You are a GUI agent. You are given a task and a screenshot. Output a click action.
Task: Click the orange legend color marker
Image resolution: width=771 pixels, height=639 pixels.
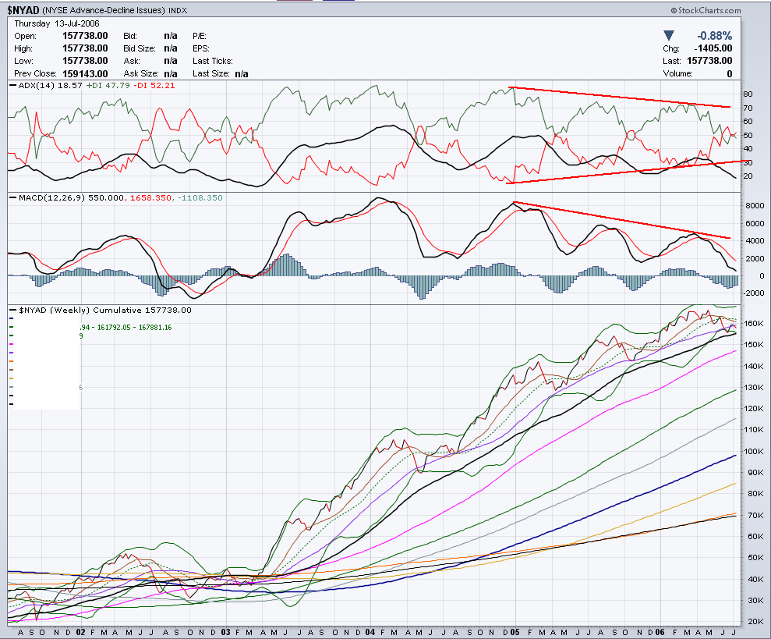(11, 361)
